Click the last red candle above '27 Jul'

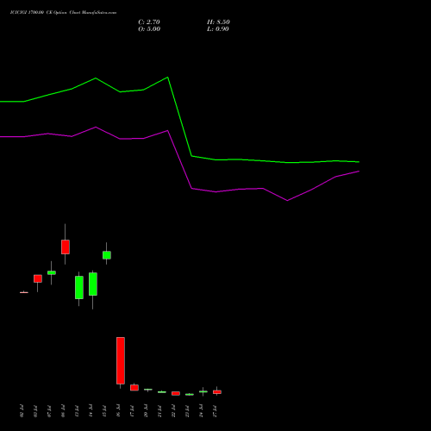click(217, 392)
